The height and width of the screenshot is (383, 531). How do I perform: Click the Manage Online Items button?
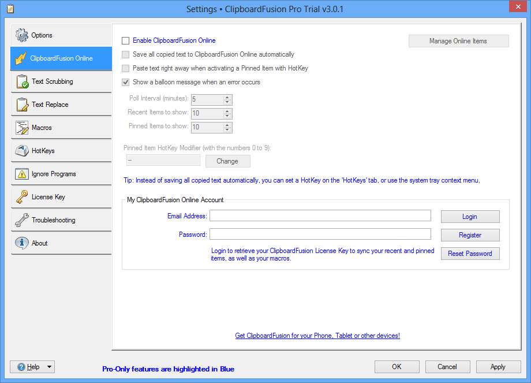pos(458,41)
